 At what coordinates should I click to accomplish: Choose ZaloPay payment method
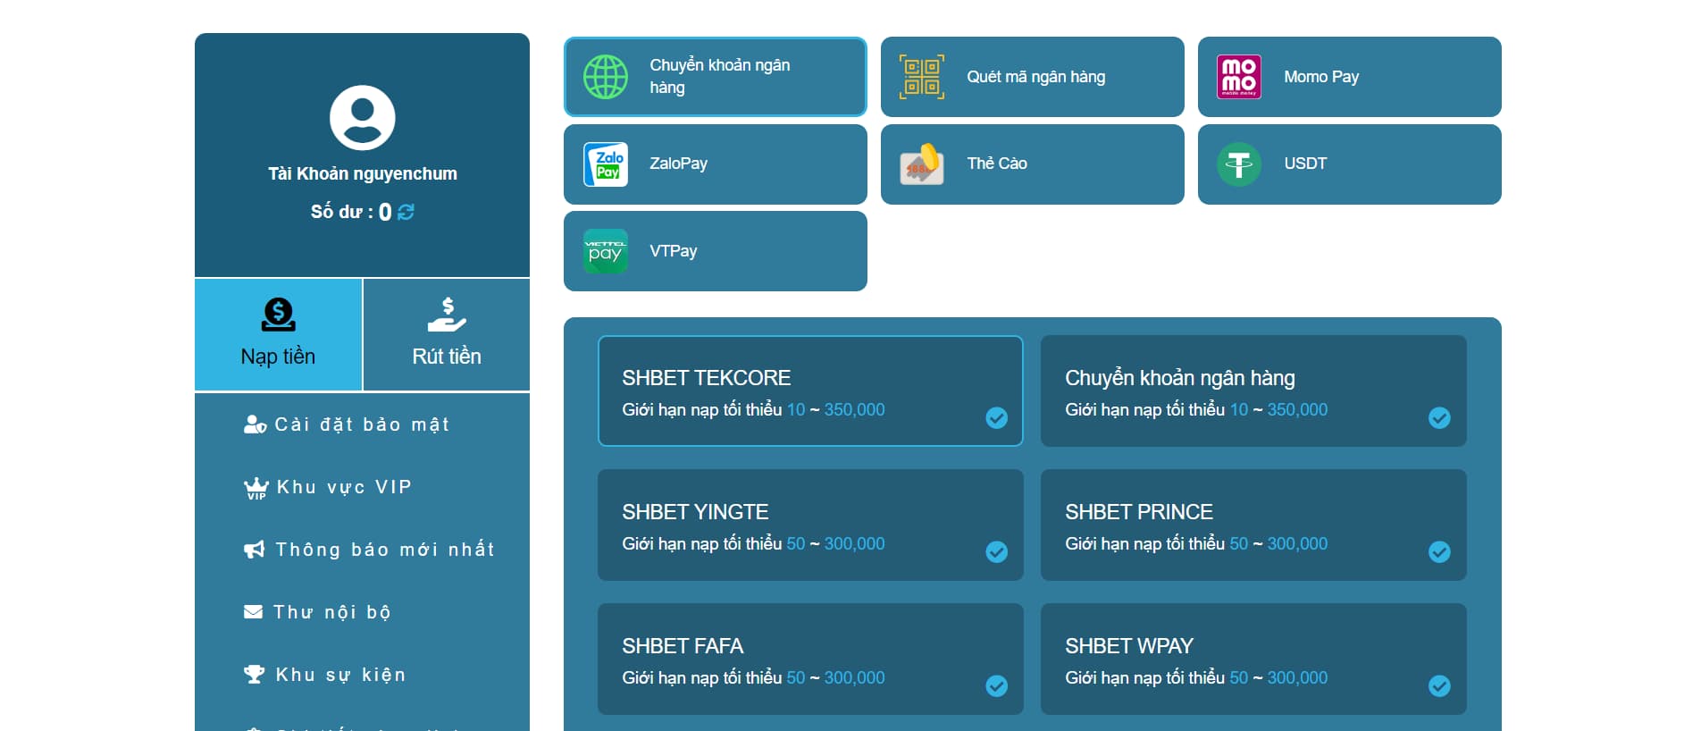[716, 164]
